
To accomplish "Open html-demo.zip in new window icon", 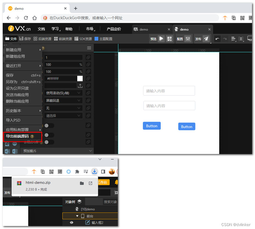I will [x=91, y=183].
